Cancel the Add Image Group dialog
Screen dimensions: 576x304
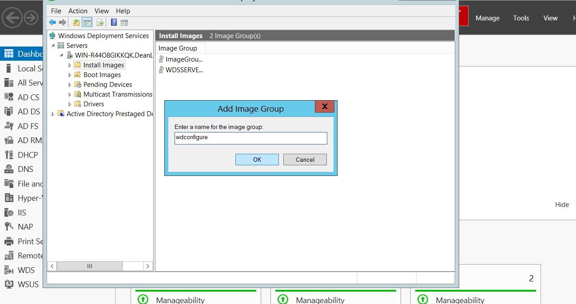[305, 160]
